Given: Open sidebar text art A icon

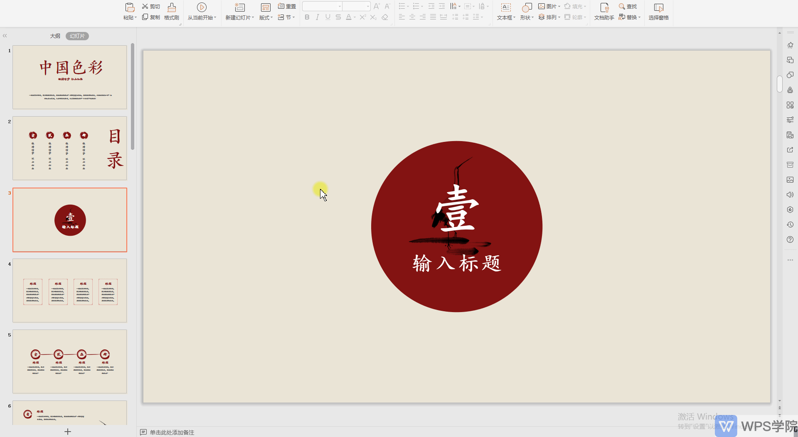Looking at the screenshot, I should (790, 90).
